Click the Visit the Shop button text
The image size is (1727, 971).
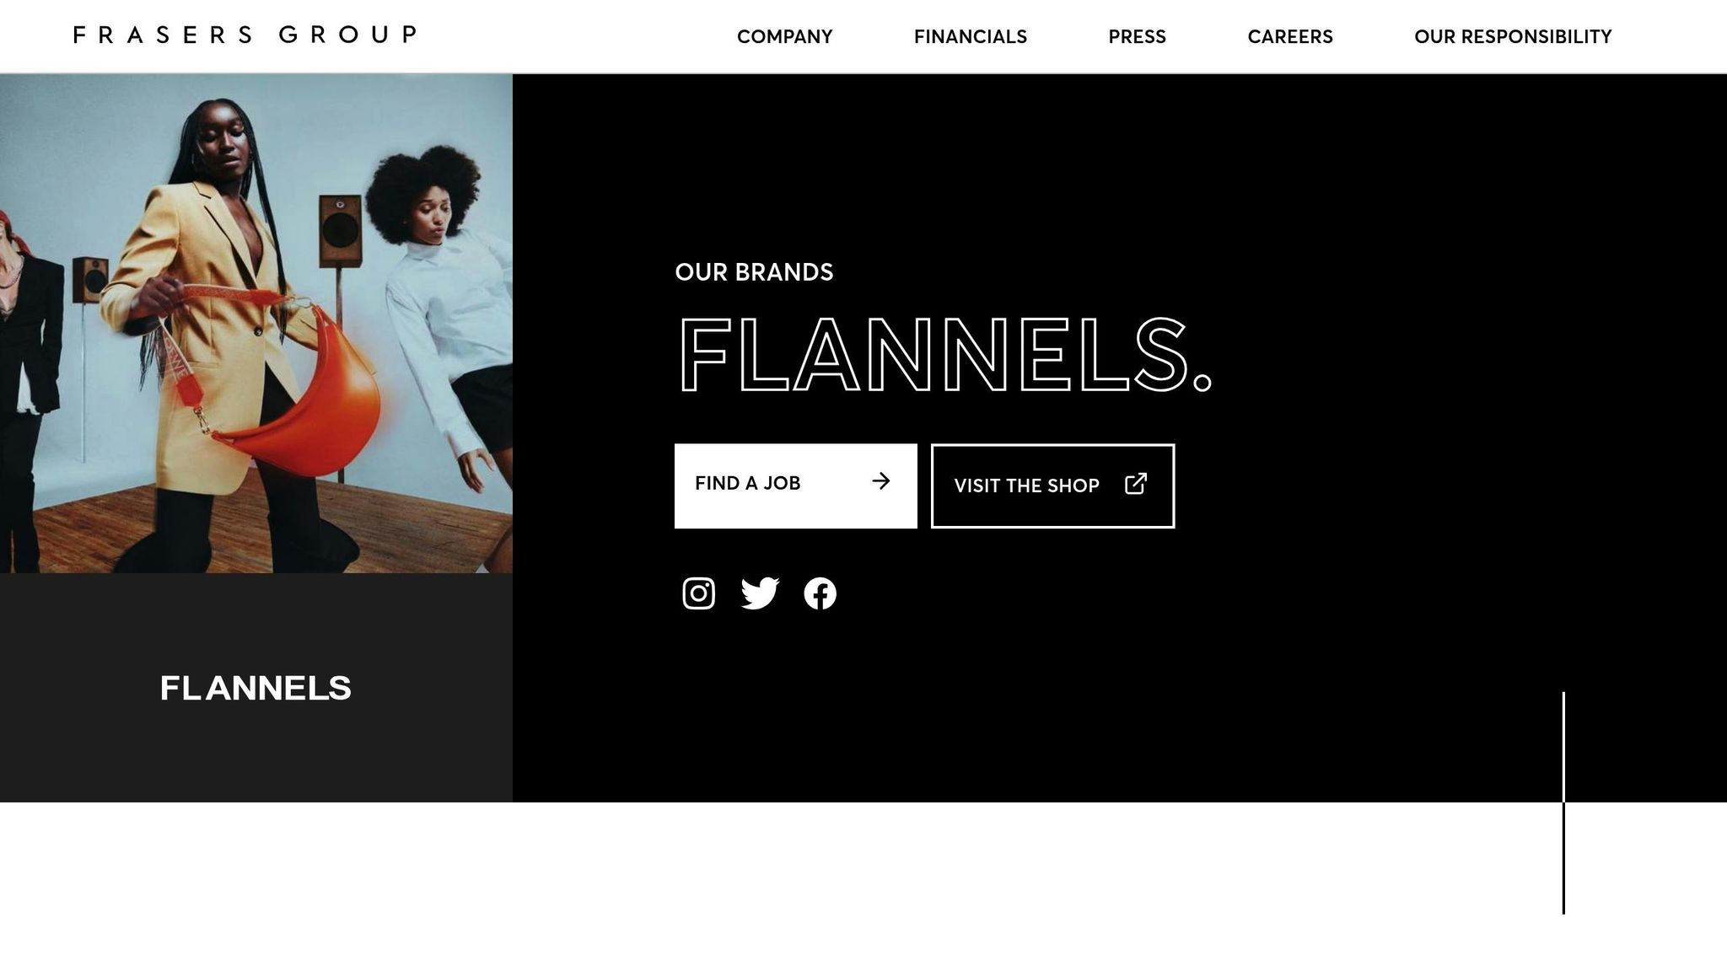[1026, 485]
